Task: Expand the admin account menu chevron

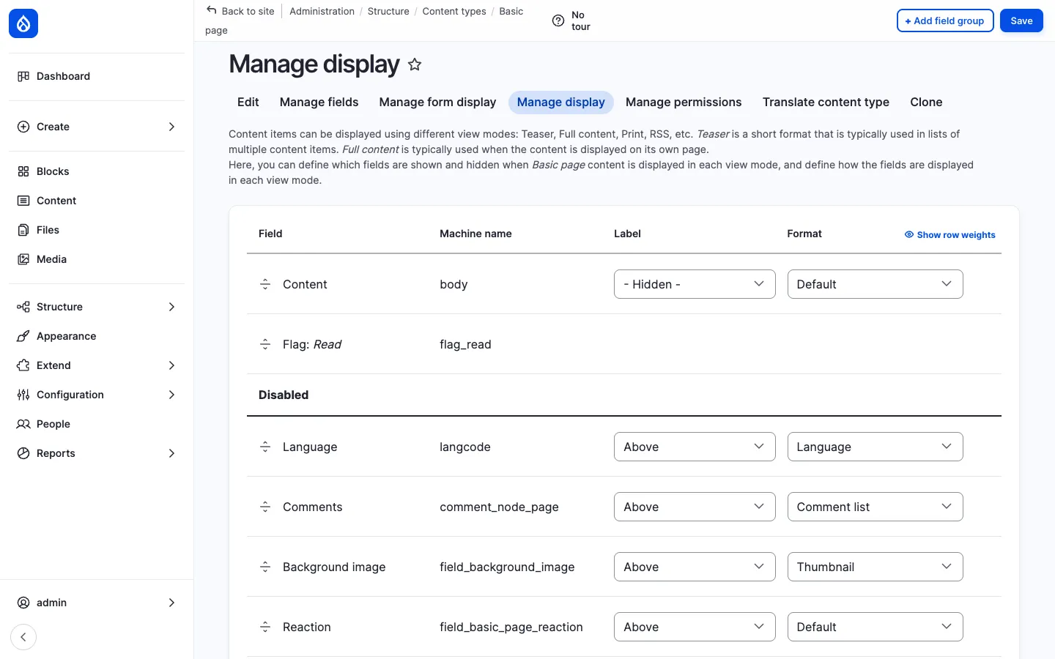Action: point(171,603)
